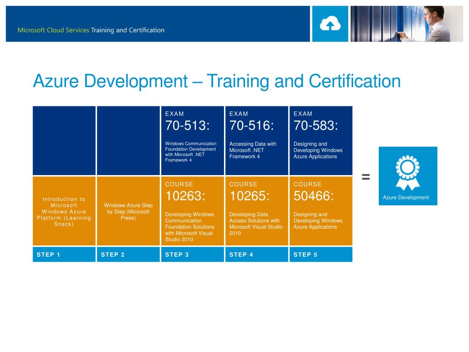
Task: Click the STEP 5 label
Action: tap(305, 255)
